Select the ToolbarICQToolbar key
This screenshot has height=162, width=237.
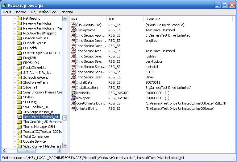[x=43, y=132]
